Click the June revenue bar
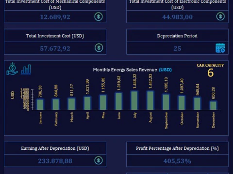The height and width of the screenshot is (174, 233). click(119, 101)
